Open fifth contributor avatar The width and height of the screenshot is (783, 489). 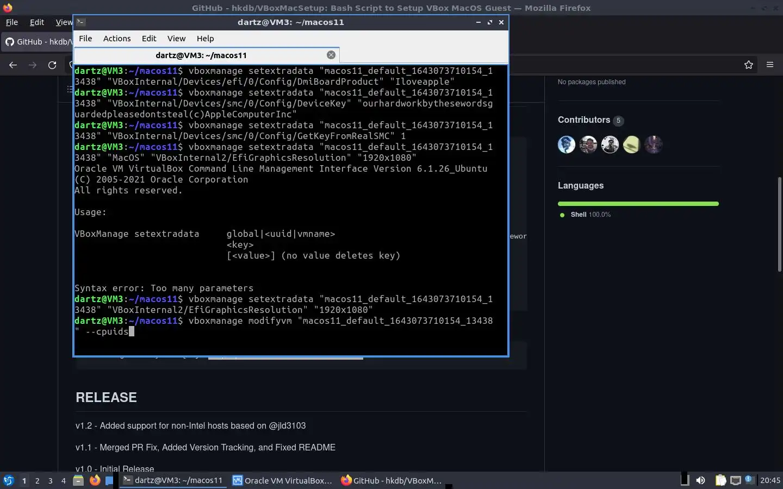pyautogui.click(x=654, y=145)
